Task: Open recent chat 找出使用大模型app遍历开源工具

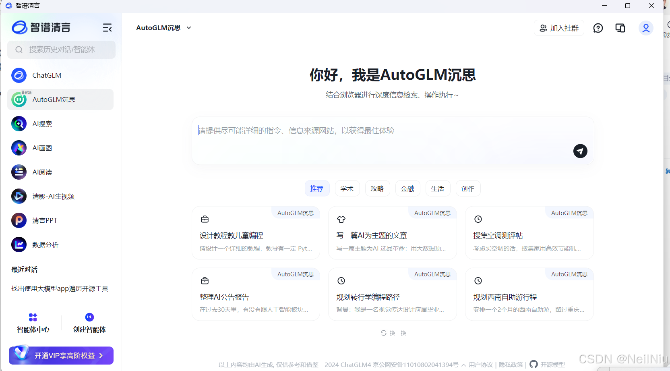Action: (x=60, y=289)
